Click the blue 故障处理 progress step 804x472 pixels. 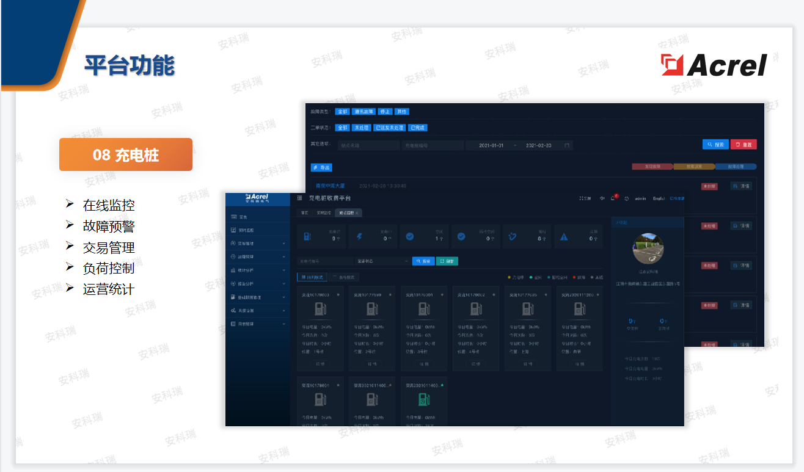tap(736, 166)
